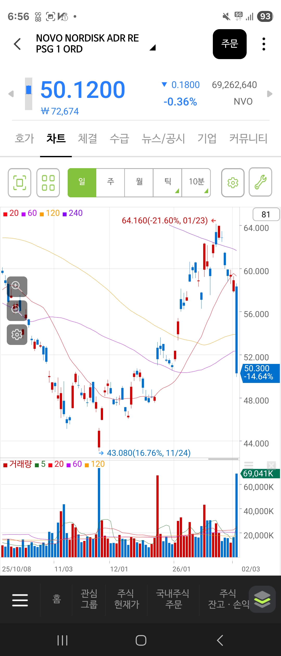Open multi-chart grid layout icon

48,183
